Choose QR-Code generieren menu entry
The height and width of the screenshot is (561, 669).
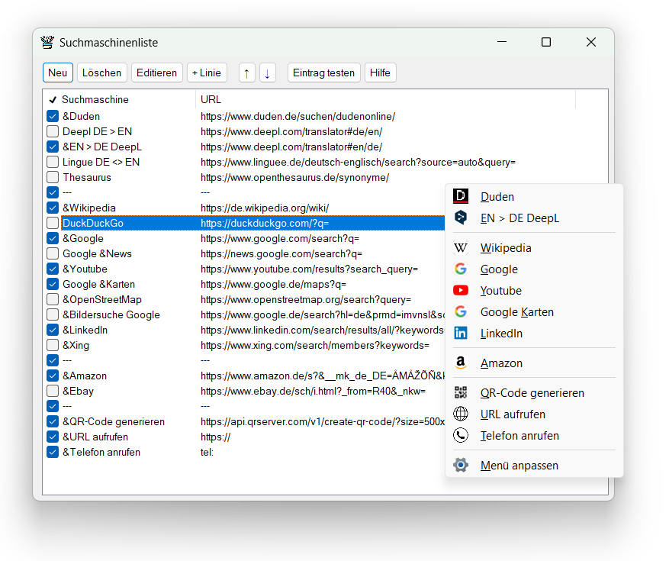coord(534,393)
